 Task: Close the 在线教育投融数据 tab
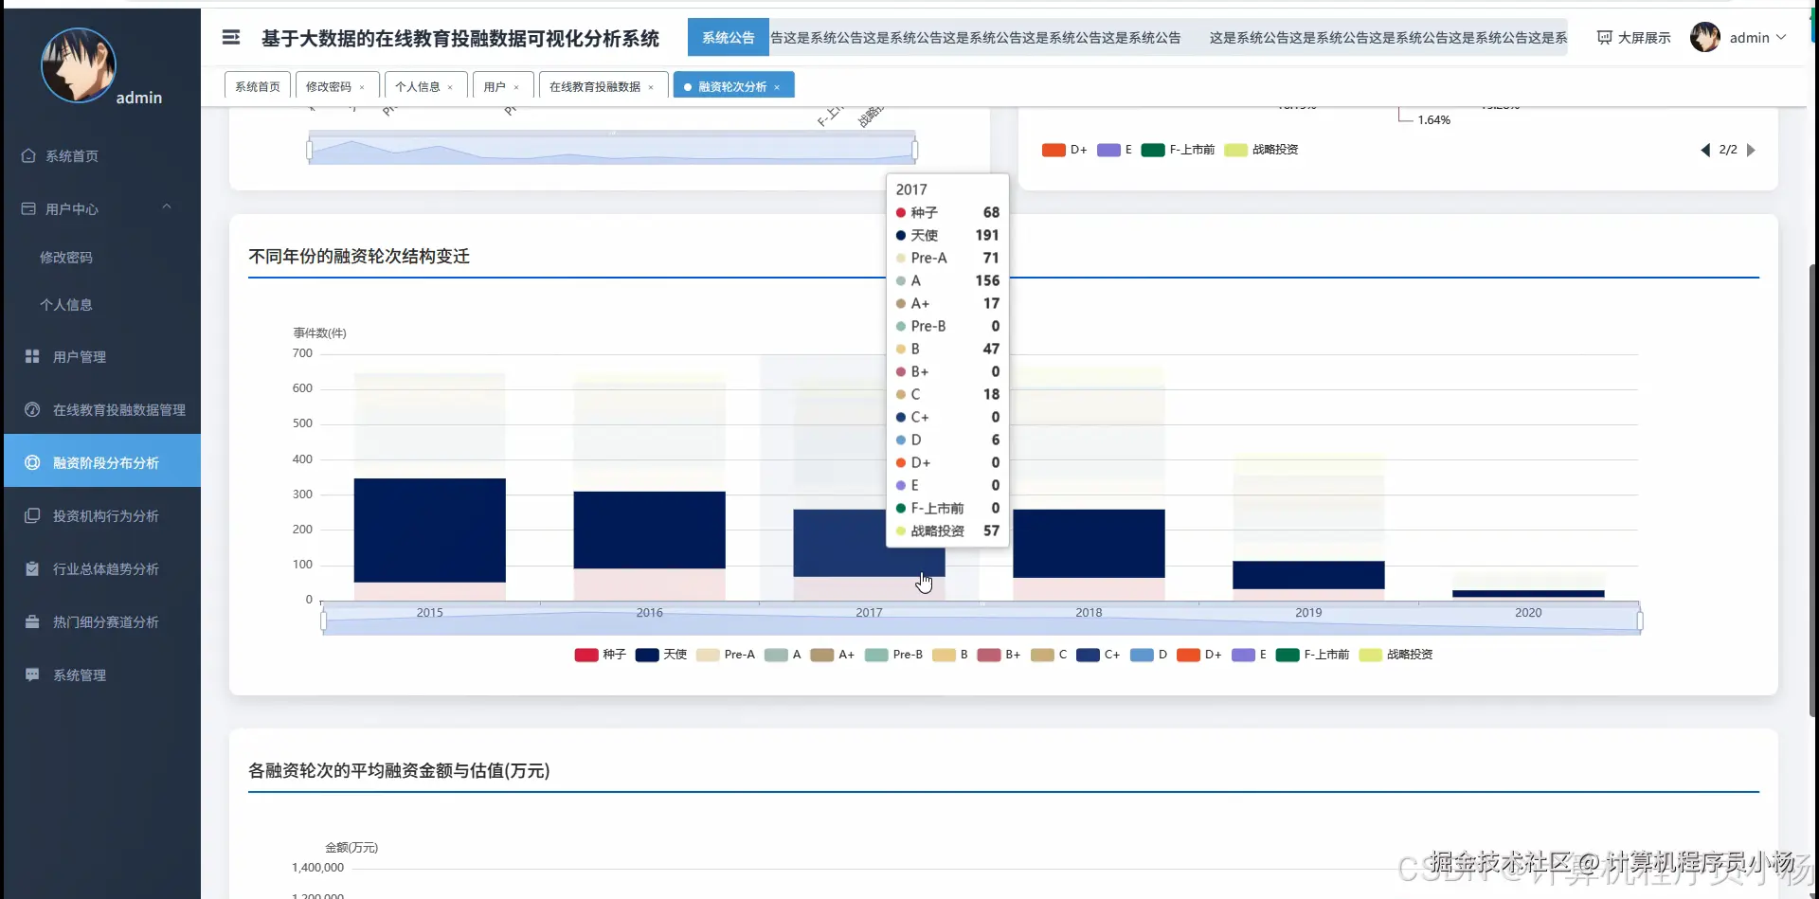coord(651,87)
